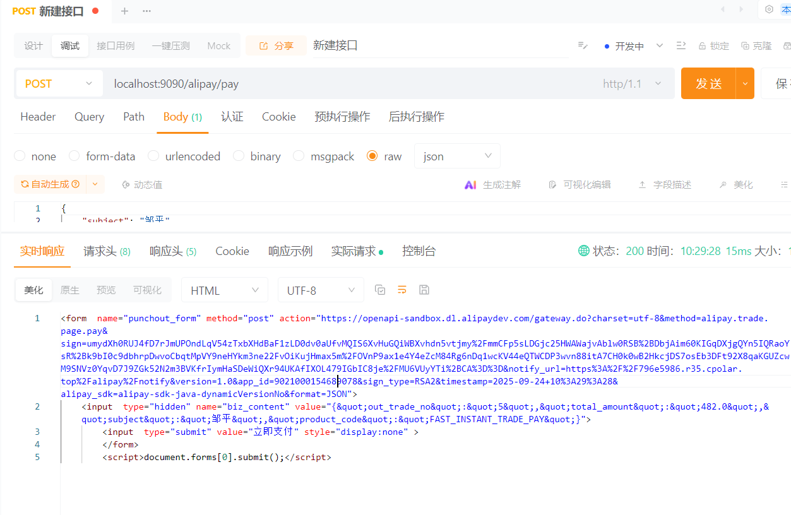This screenshot has width=791, height=515.
Task: Click the AI 生成注解 icon
Action: (470, 184)
